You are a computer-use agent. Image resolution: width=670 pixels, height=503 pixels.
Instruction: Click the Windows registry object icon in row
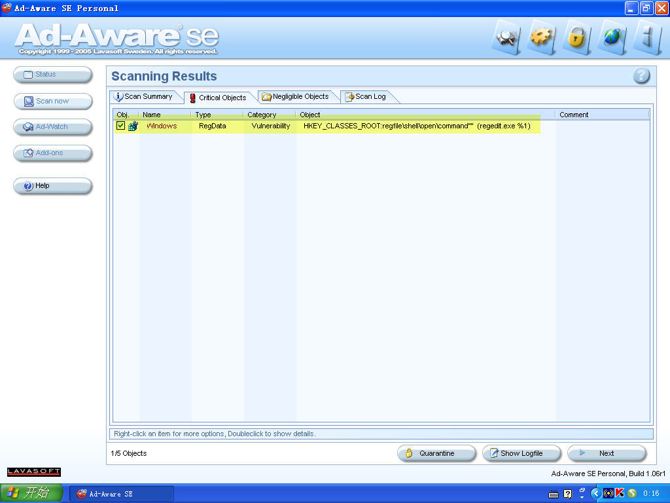click(x=133, y=126)
